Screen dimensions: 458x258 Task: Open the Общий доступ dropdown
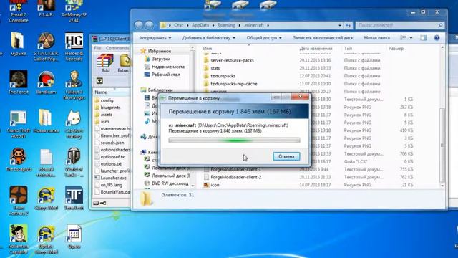tap(264, 38)
